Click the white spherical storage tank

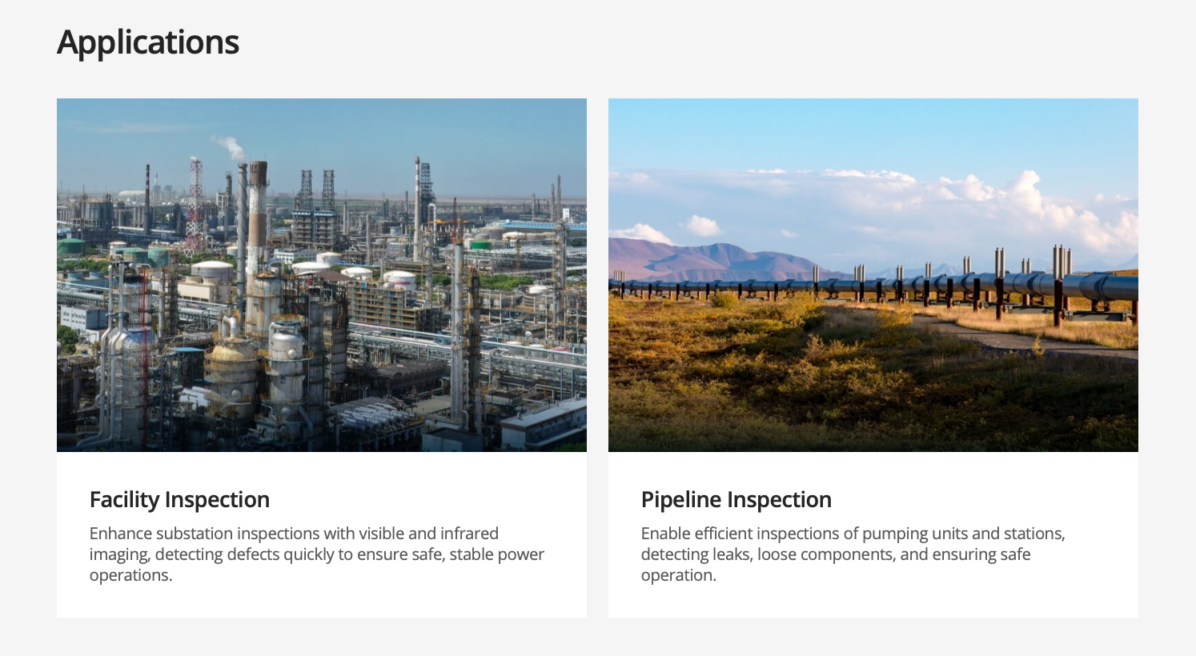click(398, 279)
